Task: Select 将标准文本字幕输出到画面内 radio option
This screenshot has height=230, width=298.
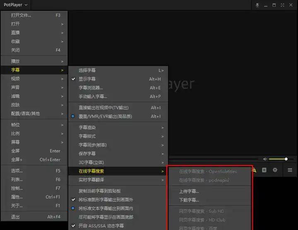Action: coord(118,208)
